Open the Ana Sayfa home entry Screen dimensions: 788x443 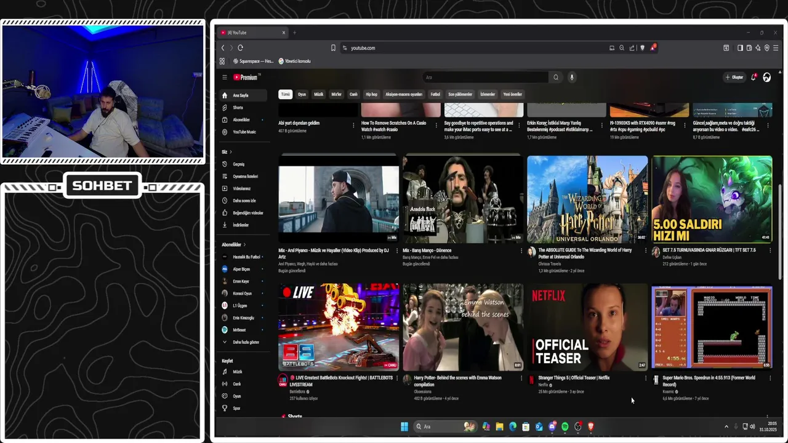[243, 95]
